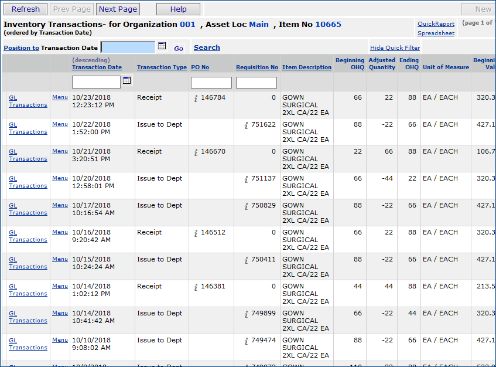Click info icon beside PO 146670
This screenshot has width=496, height=367.
(196, 152)
